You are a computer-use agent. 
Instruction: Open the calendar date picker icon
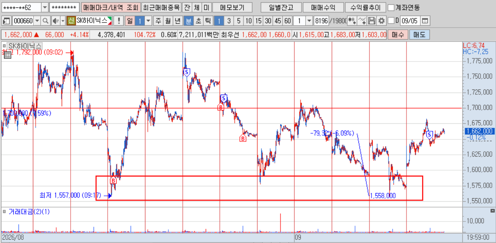pyautogui.click(x=425, y=21)
